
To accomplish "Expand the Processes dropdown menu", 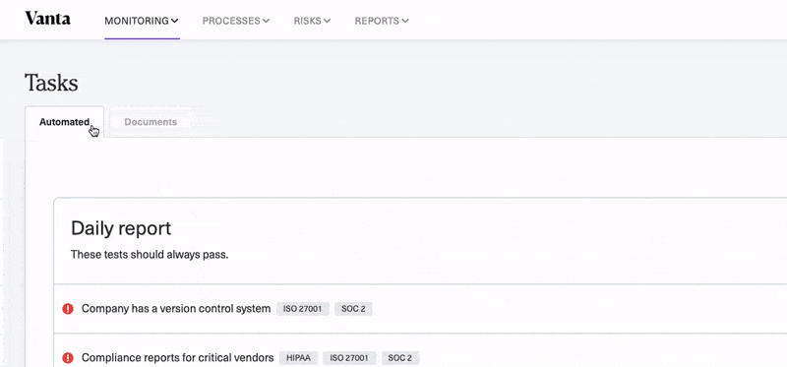I will coord(236,21).
